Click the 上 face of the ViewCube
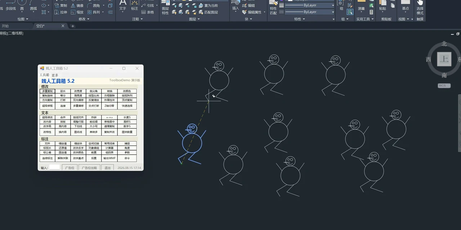This screenshot has height=230, width=461. 444,59
